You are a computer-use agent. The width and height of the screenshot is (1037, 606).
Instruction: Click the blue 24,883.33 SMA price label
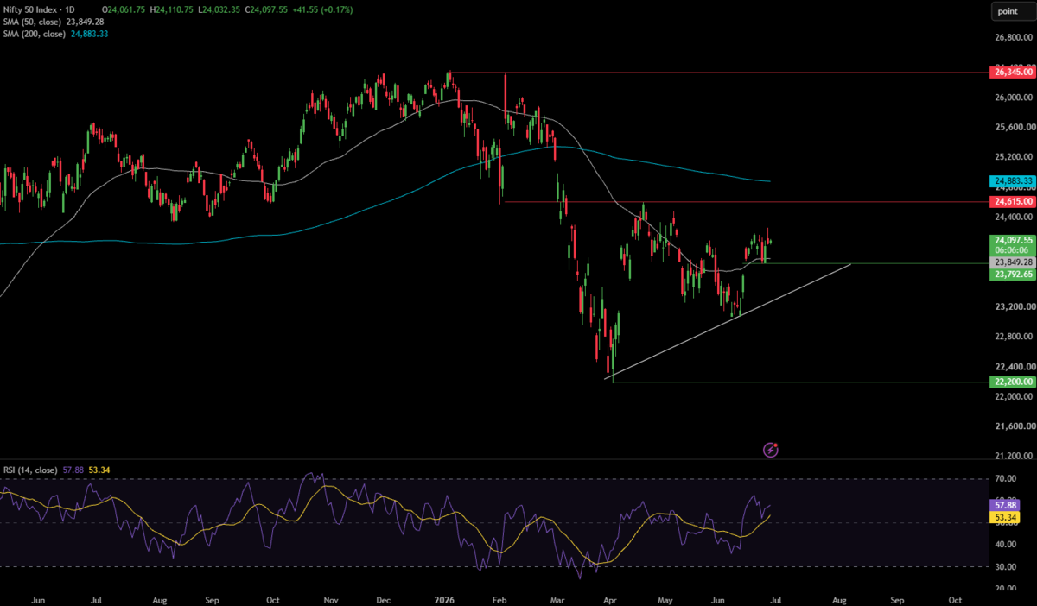1012,181
